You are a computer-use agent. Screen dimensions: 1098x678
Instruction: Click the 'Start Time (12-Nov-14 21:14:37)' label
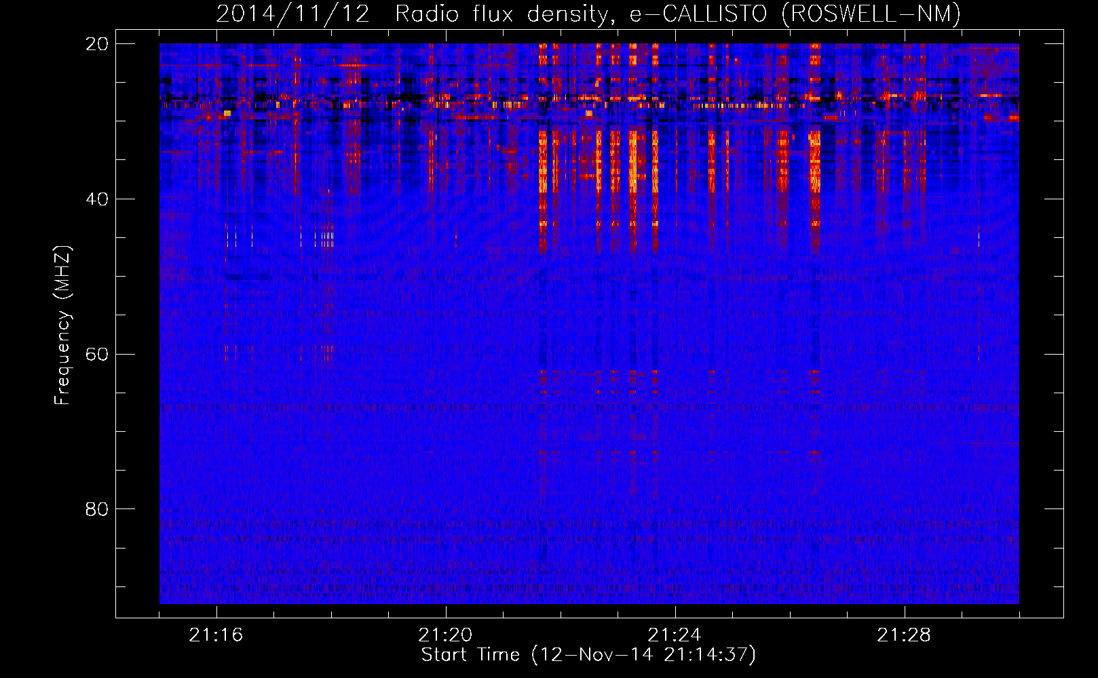point(588,655)
